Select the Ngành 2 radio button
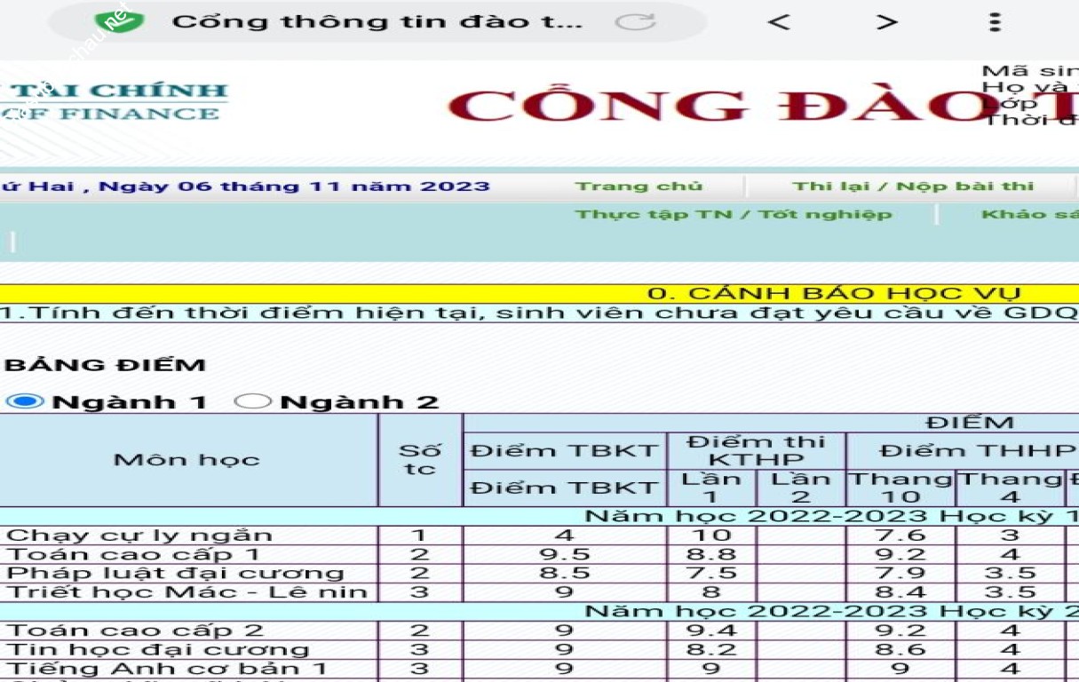This screenshot has height=682, width=1079. (x=252, y=401)
